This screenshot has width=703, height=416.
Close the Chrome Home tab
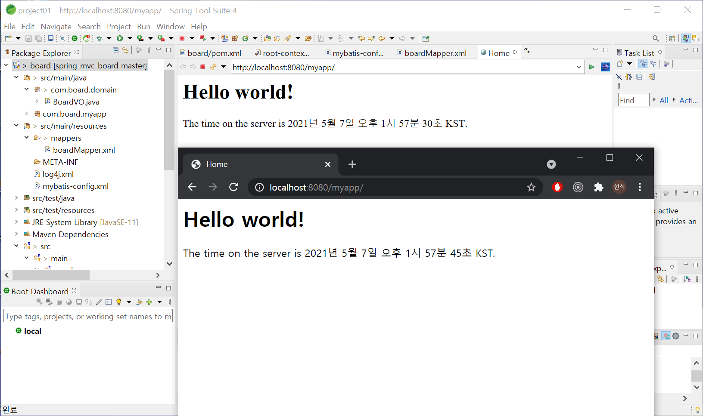pyautogui.click(x=328, y=164)
